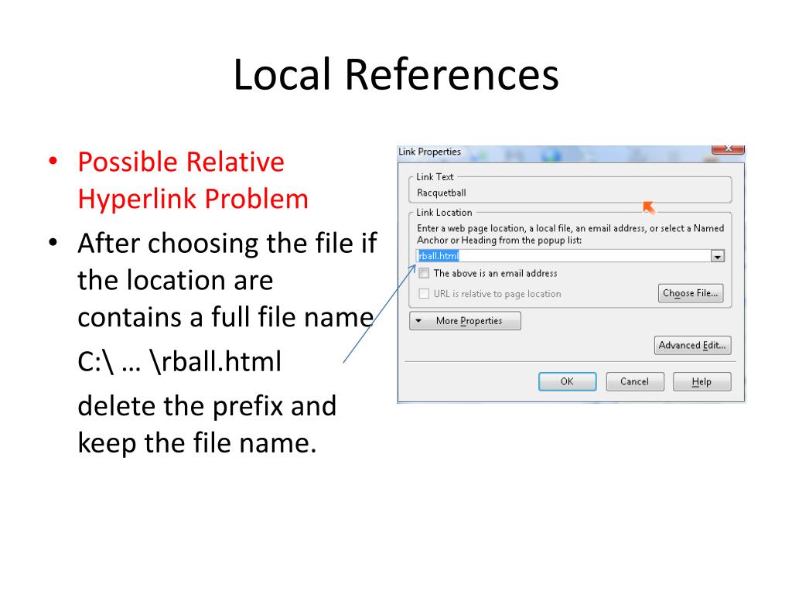Screen dimensions: 792x594
Task: Expand More Properties section
Action: tap(465, 321)
